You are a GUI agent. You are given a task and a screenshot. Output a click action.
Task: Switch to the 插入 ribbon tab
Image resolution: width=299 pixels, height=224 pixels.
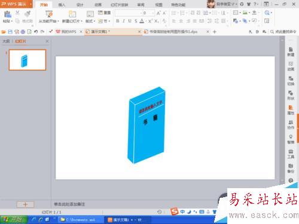coord(62,5)
